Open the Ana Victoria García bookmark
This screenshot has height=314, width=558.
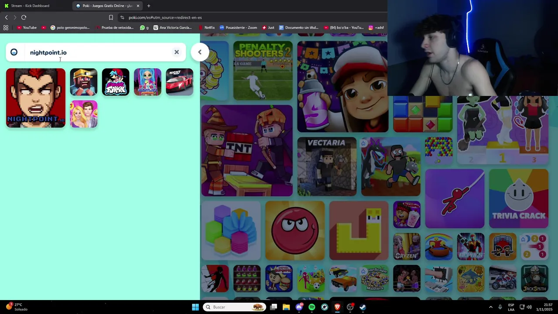click(173, 27)
